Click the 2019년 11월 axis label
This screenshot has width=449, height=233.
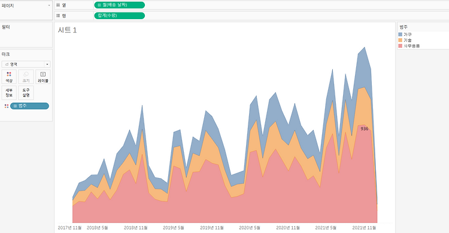pos(212,228)
